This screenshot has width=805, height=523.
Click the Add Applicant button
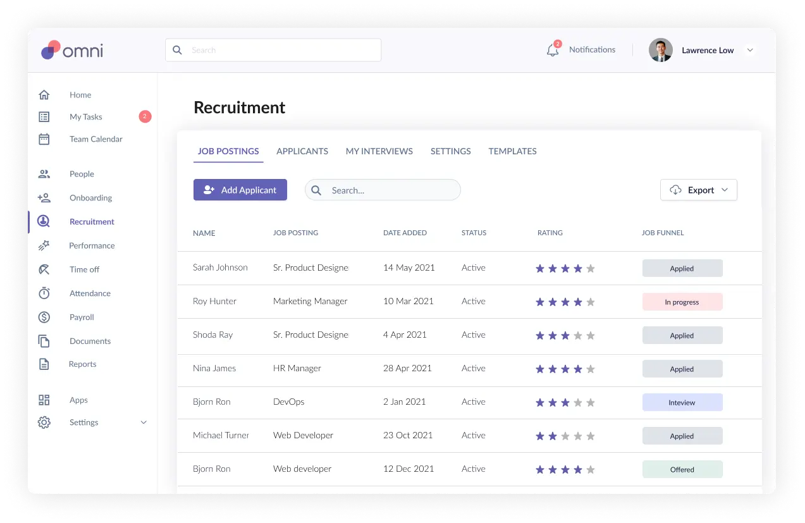pyautogui.click(x=240, y=190)
